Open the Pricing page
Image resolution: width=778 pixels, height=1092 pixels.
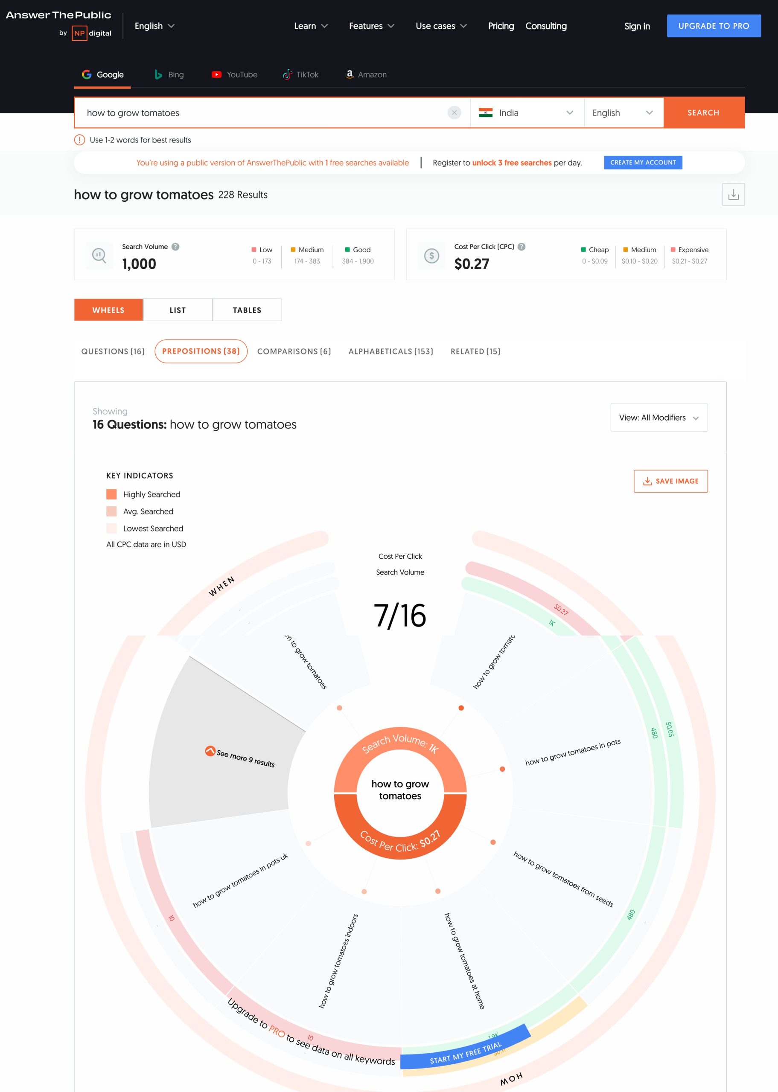pyautogui.click(x=501, y=26)
